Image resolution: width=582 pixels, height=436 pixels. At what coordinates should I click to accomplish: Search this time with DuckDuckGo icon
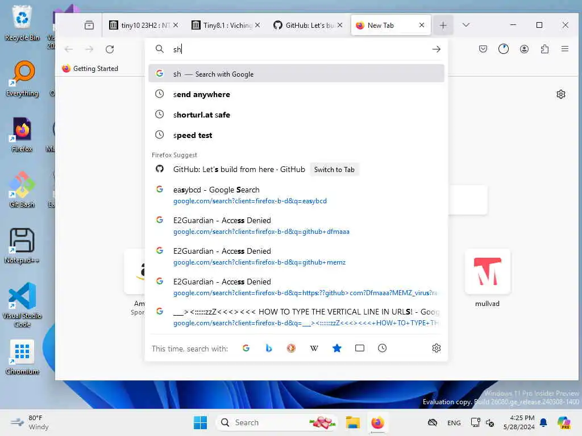click(x=292, y=348)
